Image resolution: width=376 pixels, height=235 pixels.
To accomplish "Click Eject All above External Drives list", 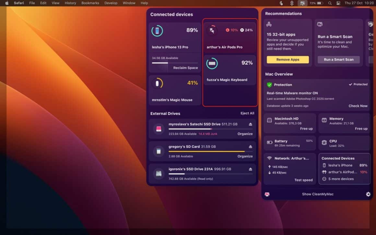I will 247,113.
